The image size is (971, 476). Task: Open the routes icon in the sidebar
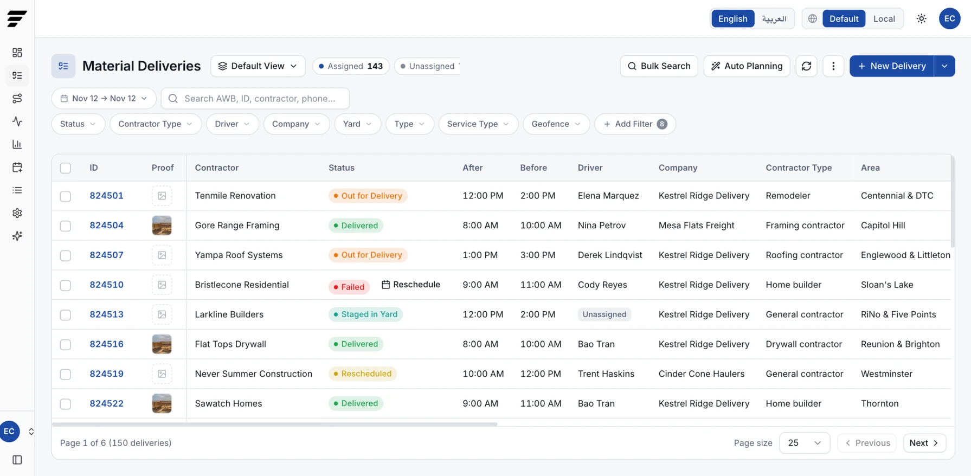(17, 98)
